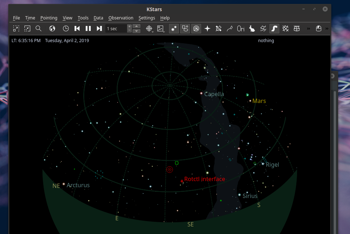350x234 pixels.
Task: Pause the simulation clock
Action: tap(88, 28)
